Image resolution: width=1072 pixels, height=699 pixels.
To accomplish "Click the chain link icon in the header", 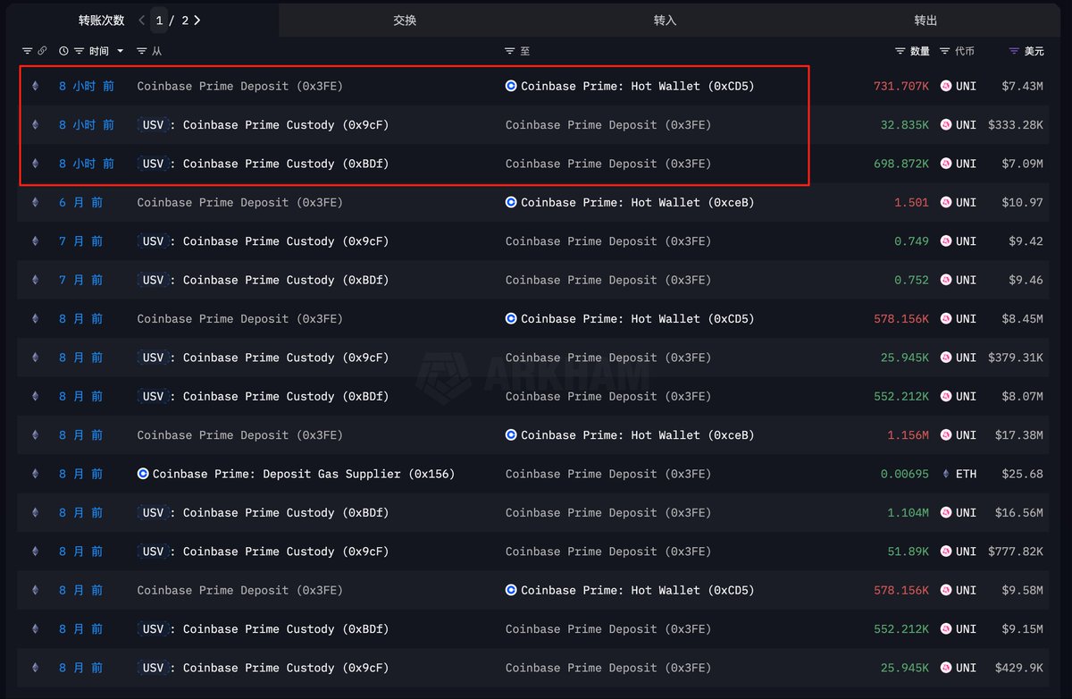I will pos(42,51).
